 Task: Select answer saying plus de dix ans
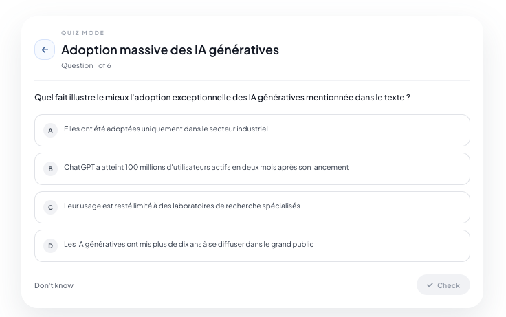(252, 245)
